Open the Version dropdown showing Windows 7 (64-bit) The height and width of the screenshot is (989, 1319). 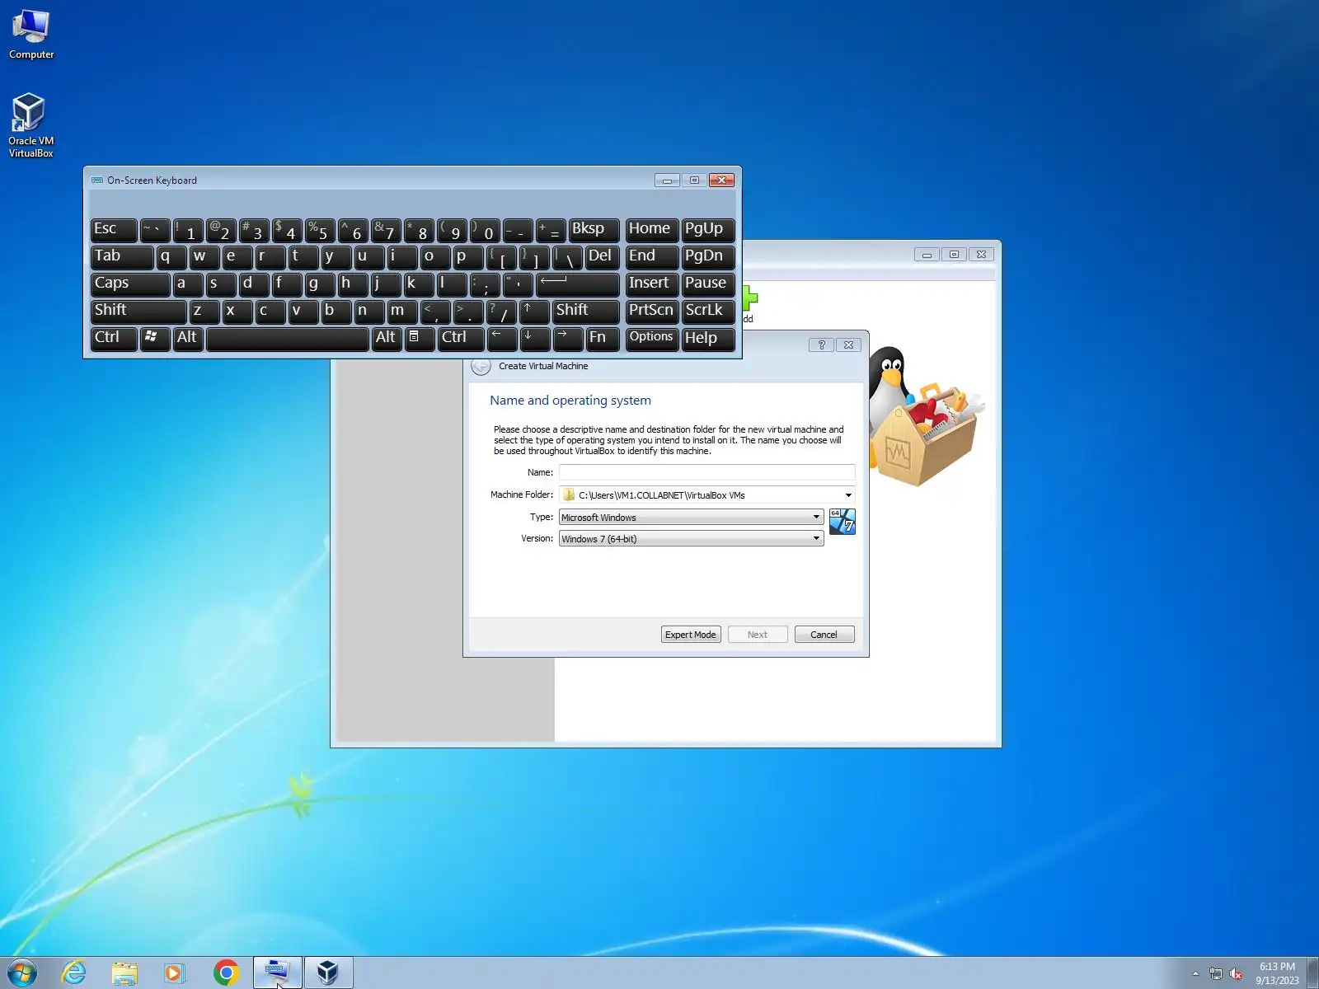click(x=691, y=538)
